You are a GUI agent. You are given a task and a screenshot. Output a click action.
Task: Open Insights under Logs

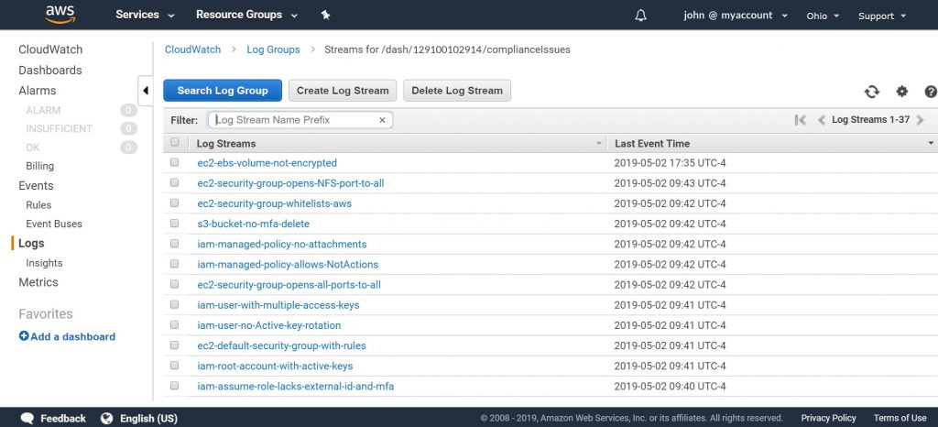44,263
